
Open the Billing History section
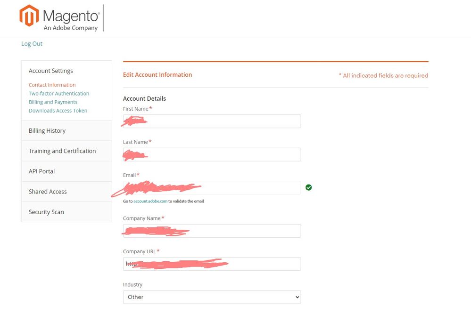click(x=47, y=131)
